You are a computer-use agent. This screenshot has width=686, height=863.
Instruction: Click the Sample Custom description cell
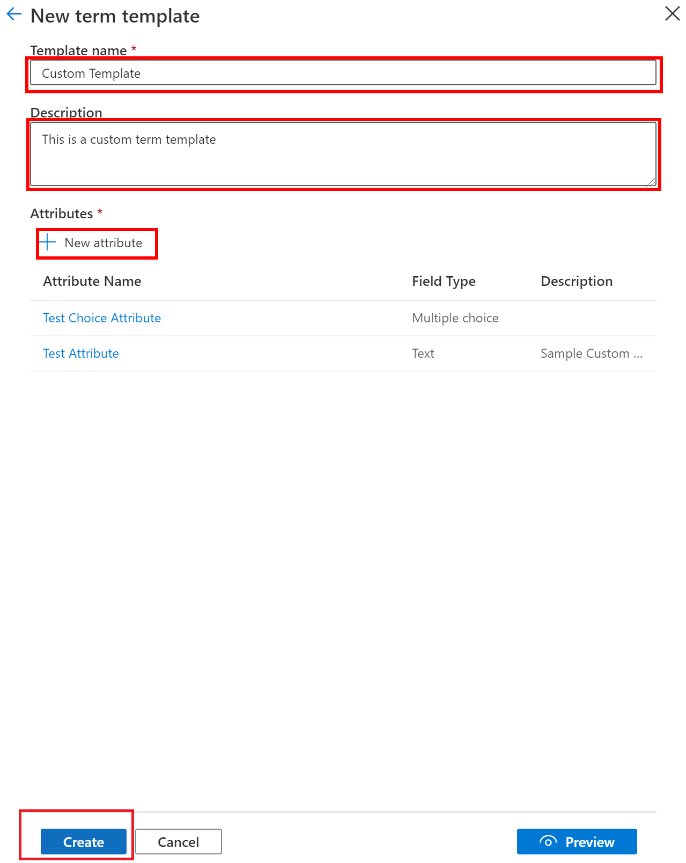pos(592,353)
